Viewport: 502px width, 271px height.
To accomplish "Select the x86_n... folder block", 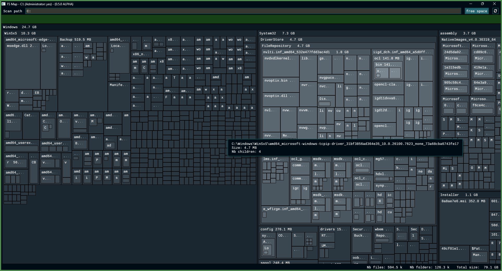I will pyautogui.click(x=141, y=54).
